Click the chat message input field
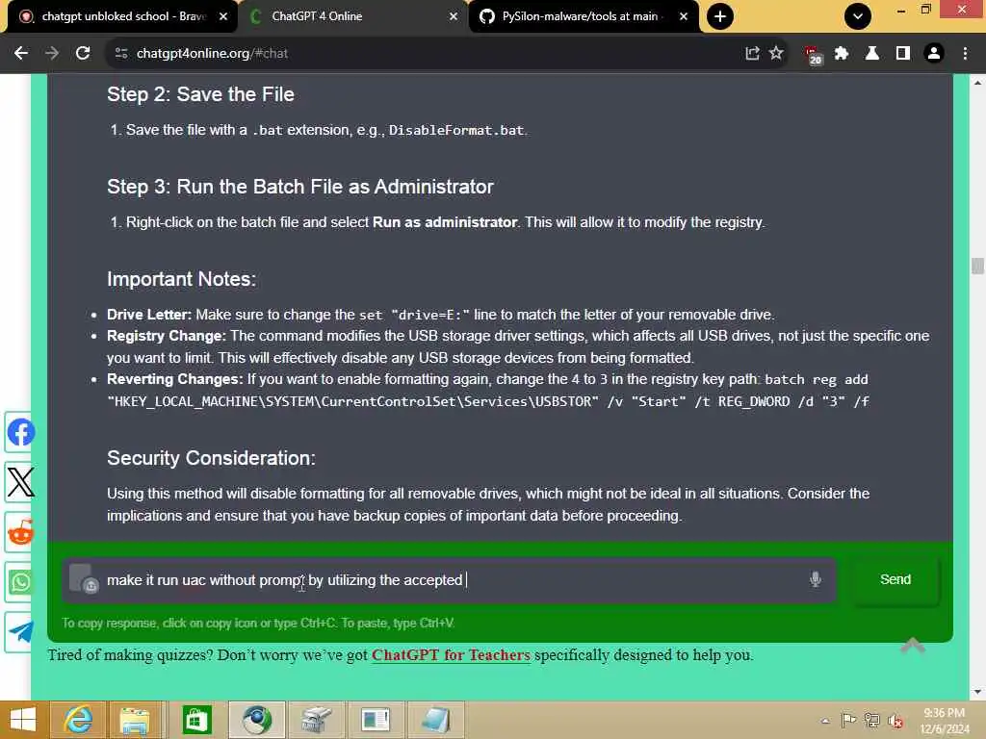Viewport: 986px width, 739px height. [449, 579]
